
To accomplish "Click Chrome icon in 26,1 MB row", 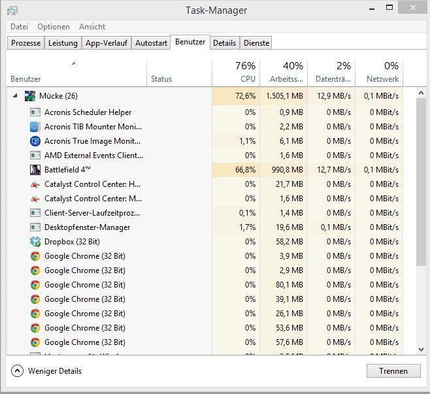I will (x=35, y=314).
